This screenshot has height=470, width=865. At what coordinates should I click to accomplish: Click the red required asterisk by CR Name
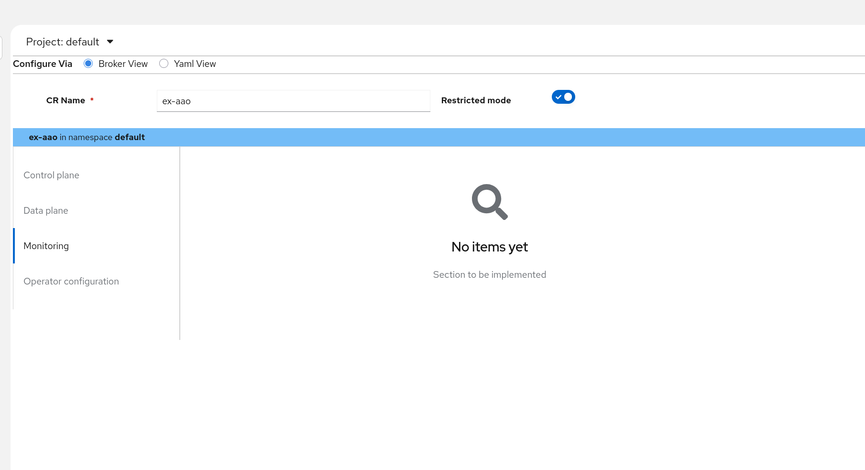(x=92, y=100)
